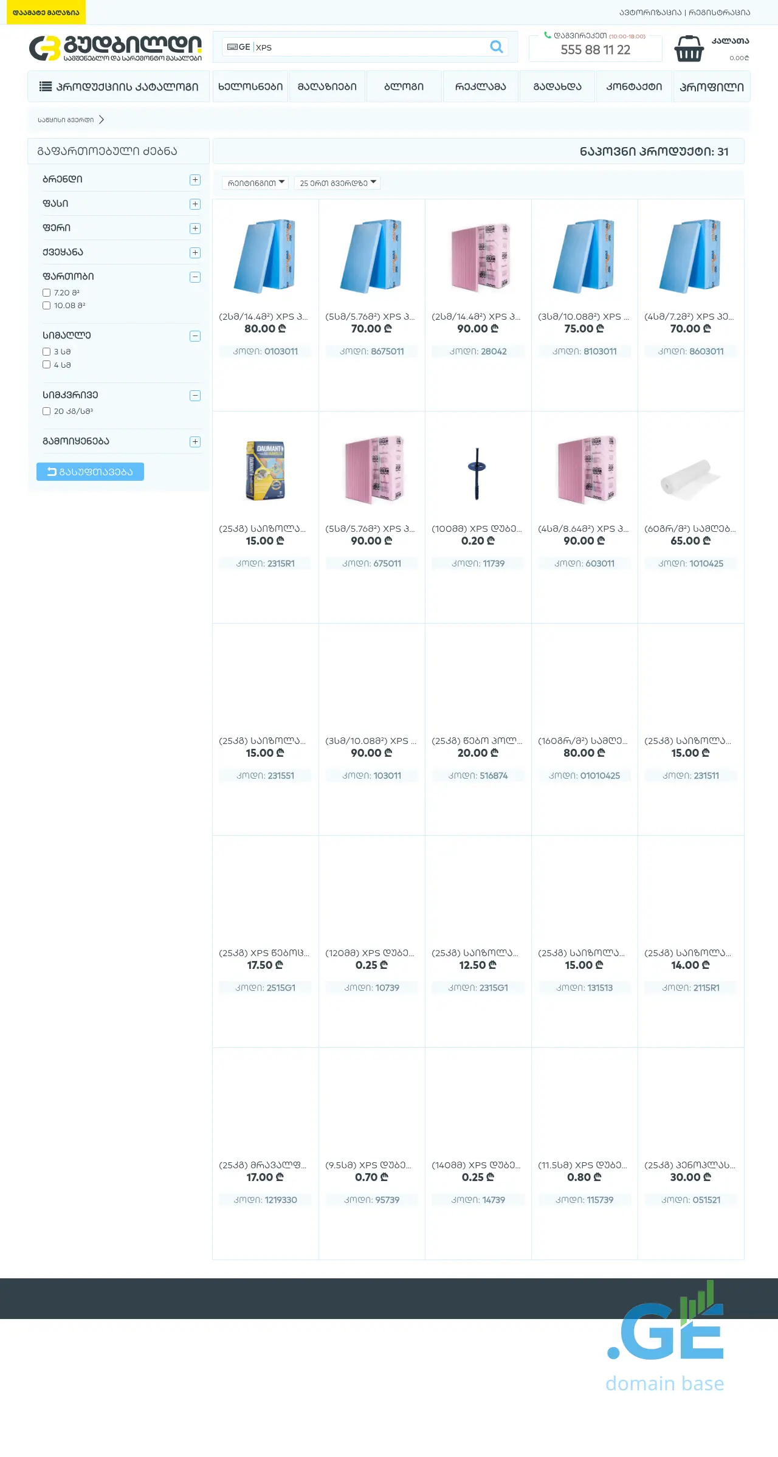Go to the კონტაქტი menu item
This screenshot has width=778, height=1457.
[633, 87]
